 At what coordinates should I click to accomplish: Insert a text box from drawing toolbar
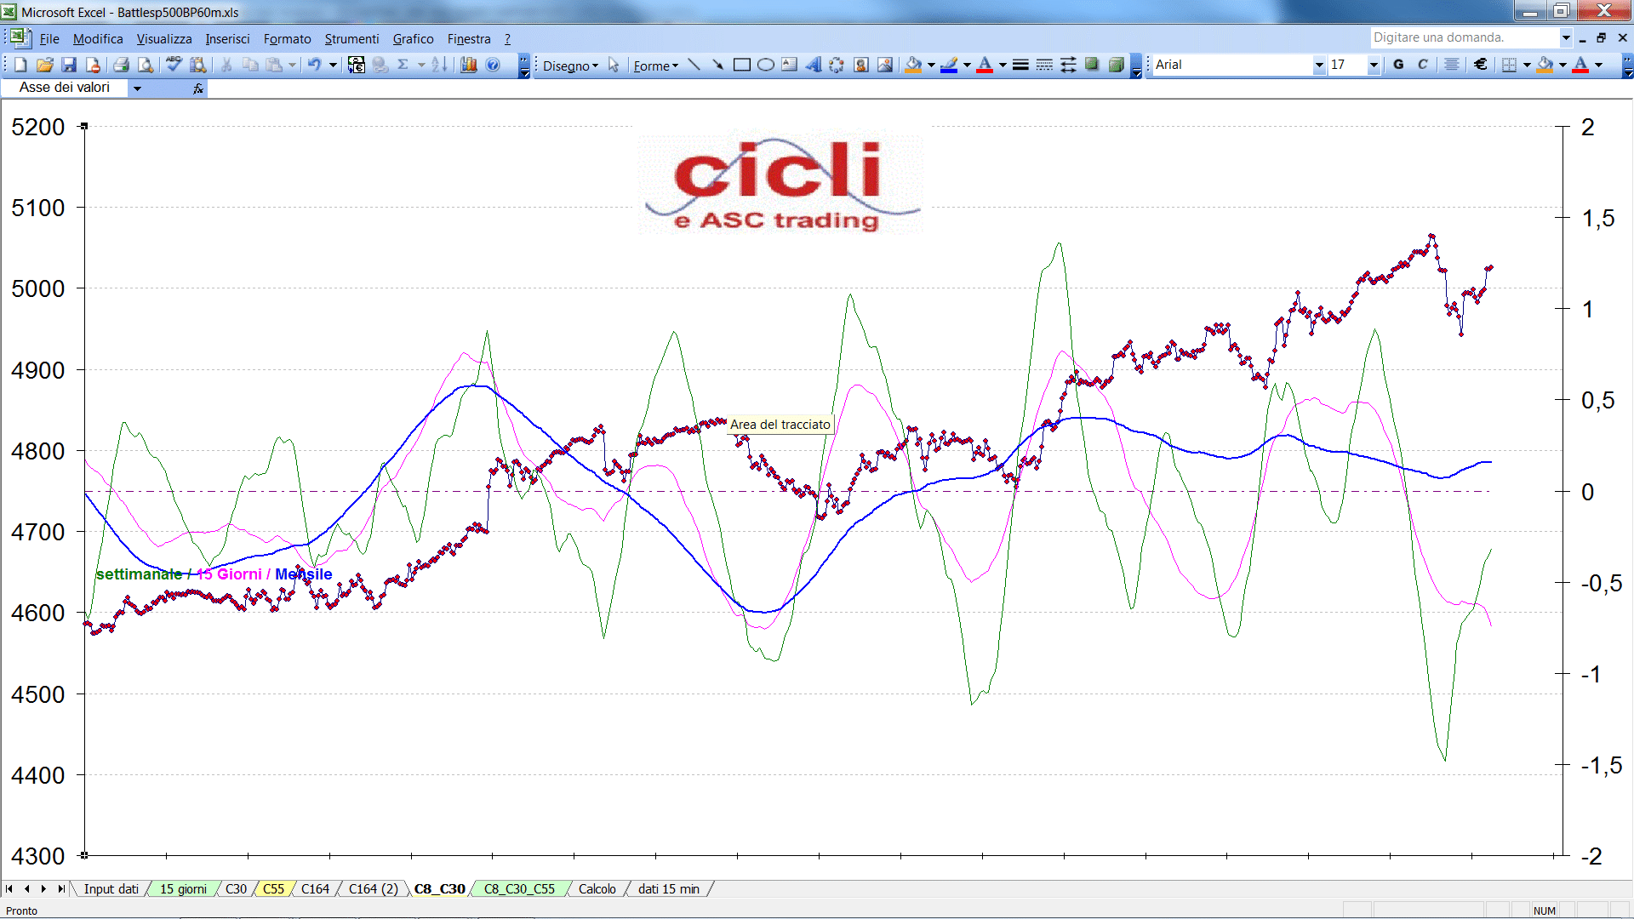(789, 65)
